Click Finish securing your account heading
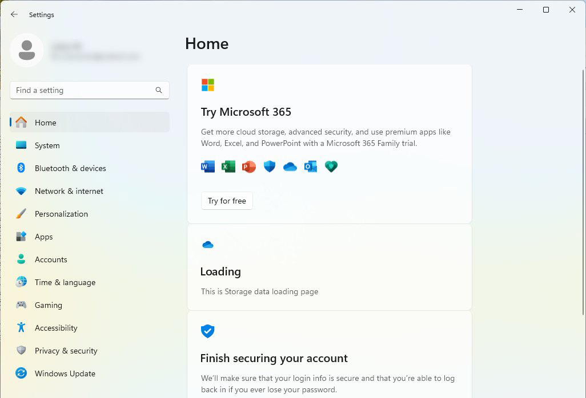This screenshot has width=586, height=398. pos(274,358)
